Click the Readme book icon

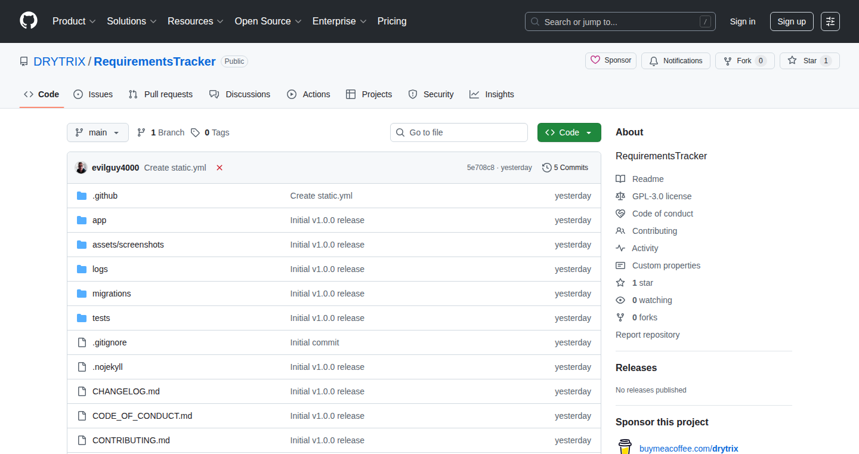[x=620, y=179]
